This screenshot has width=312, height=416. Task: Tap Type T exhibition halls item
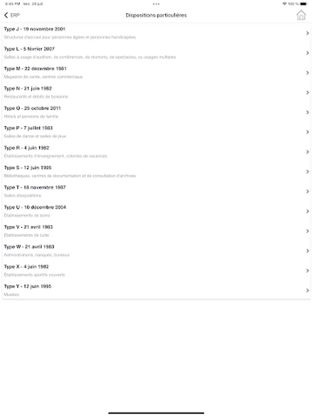pyautogui.click(x=139, y=191)
